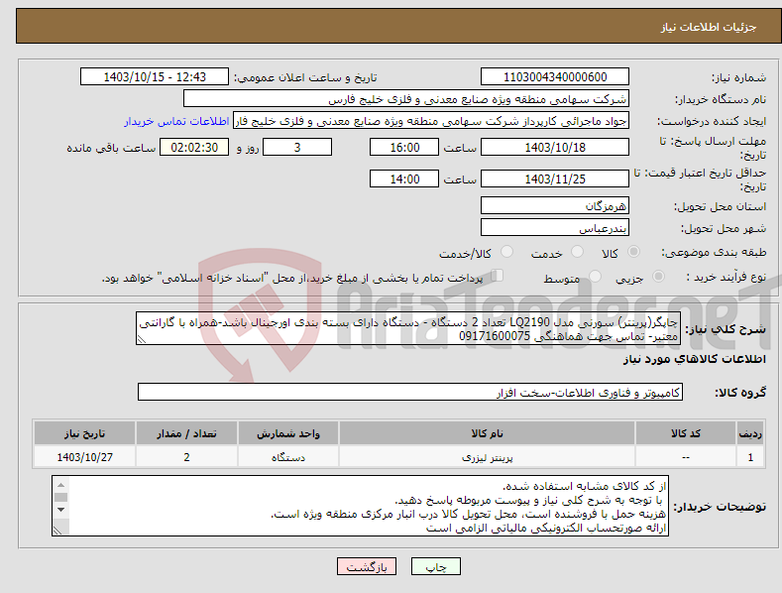Click the delivery city field بندرعباس

pyautogui.click(x=555, y=228)
